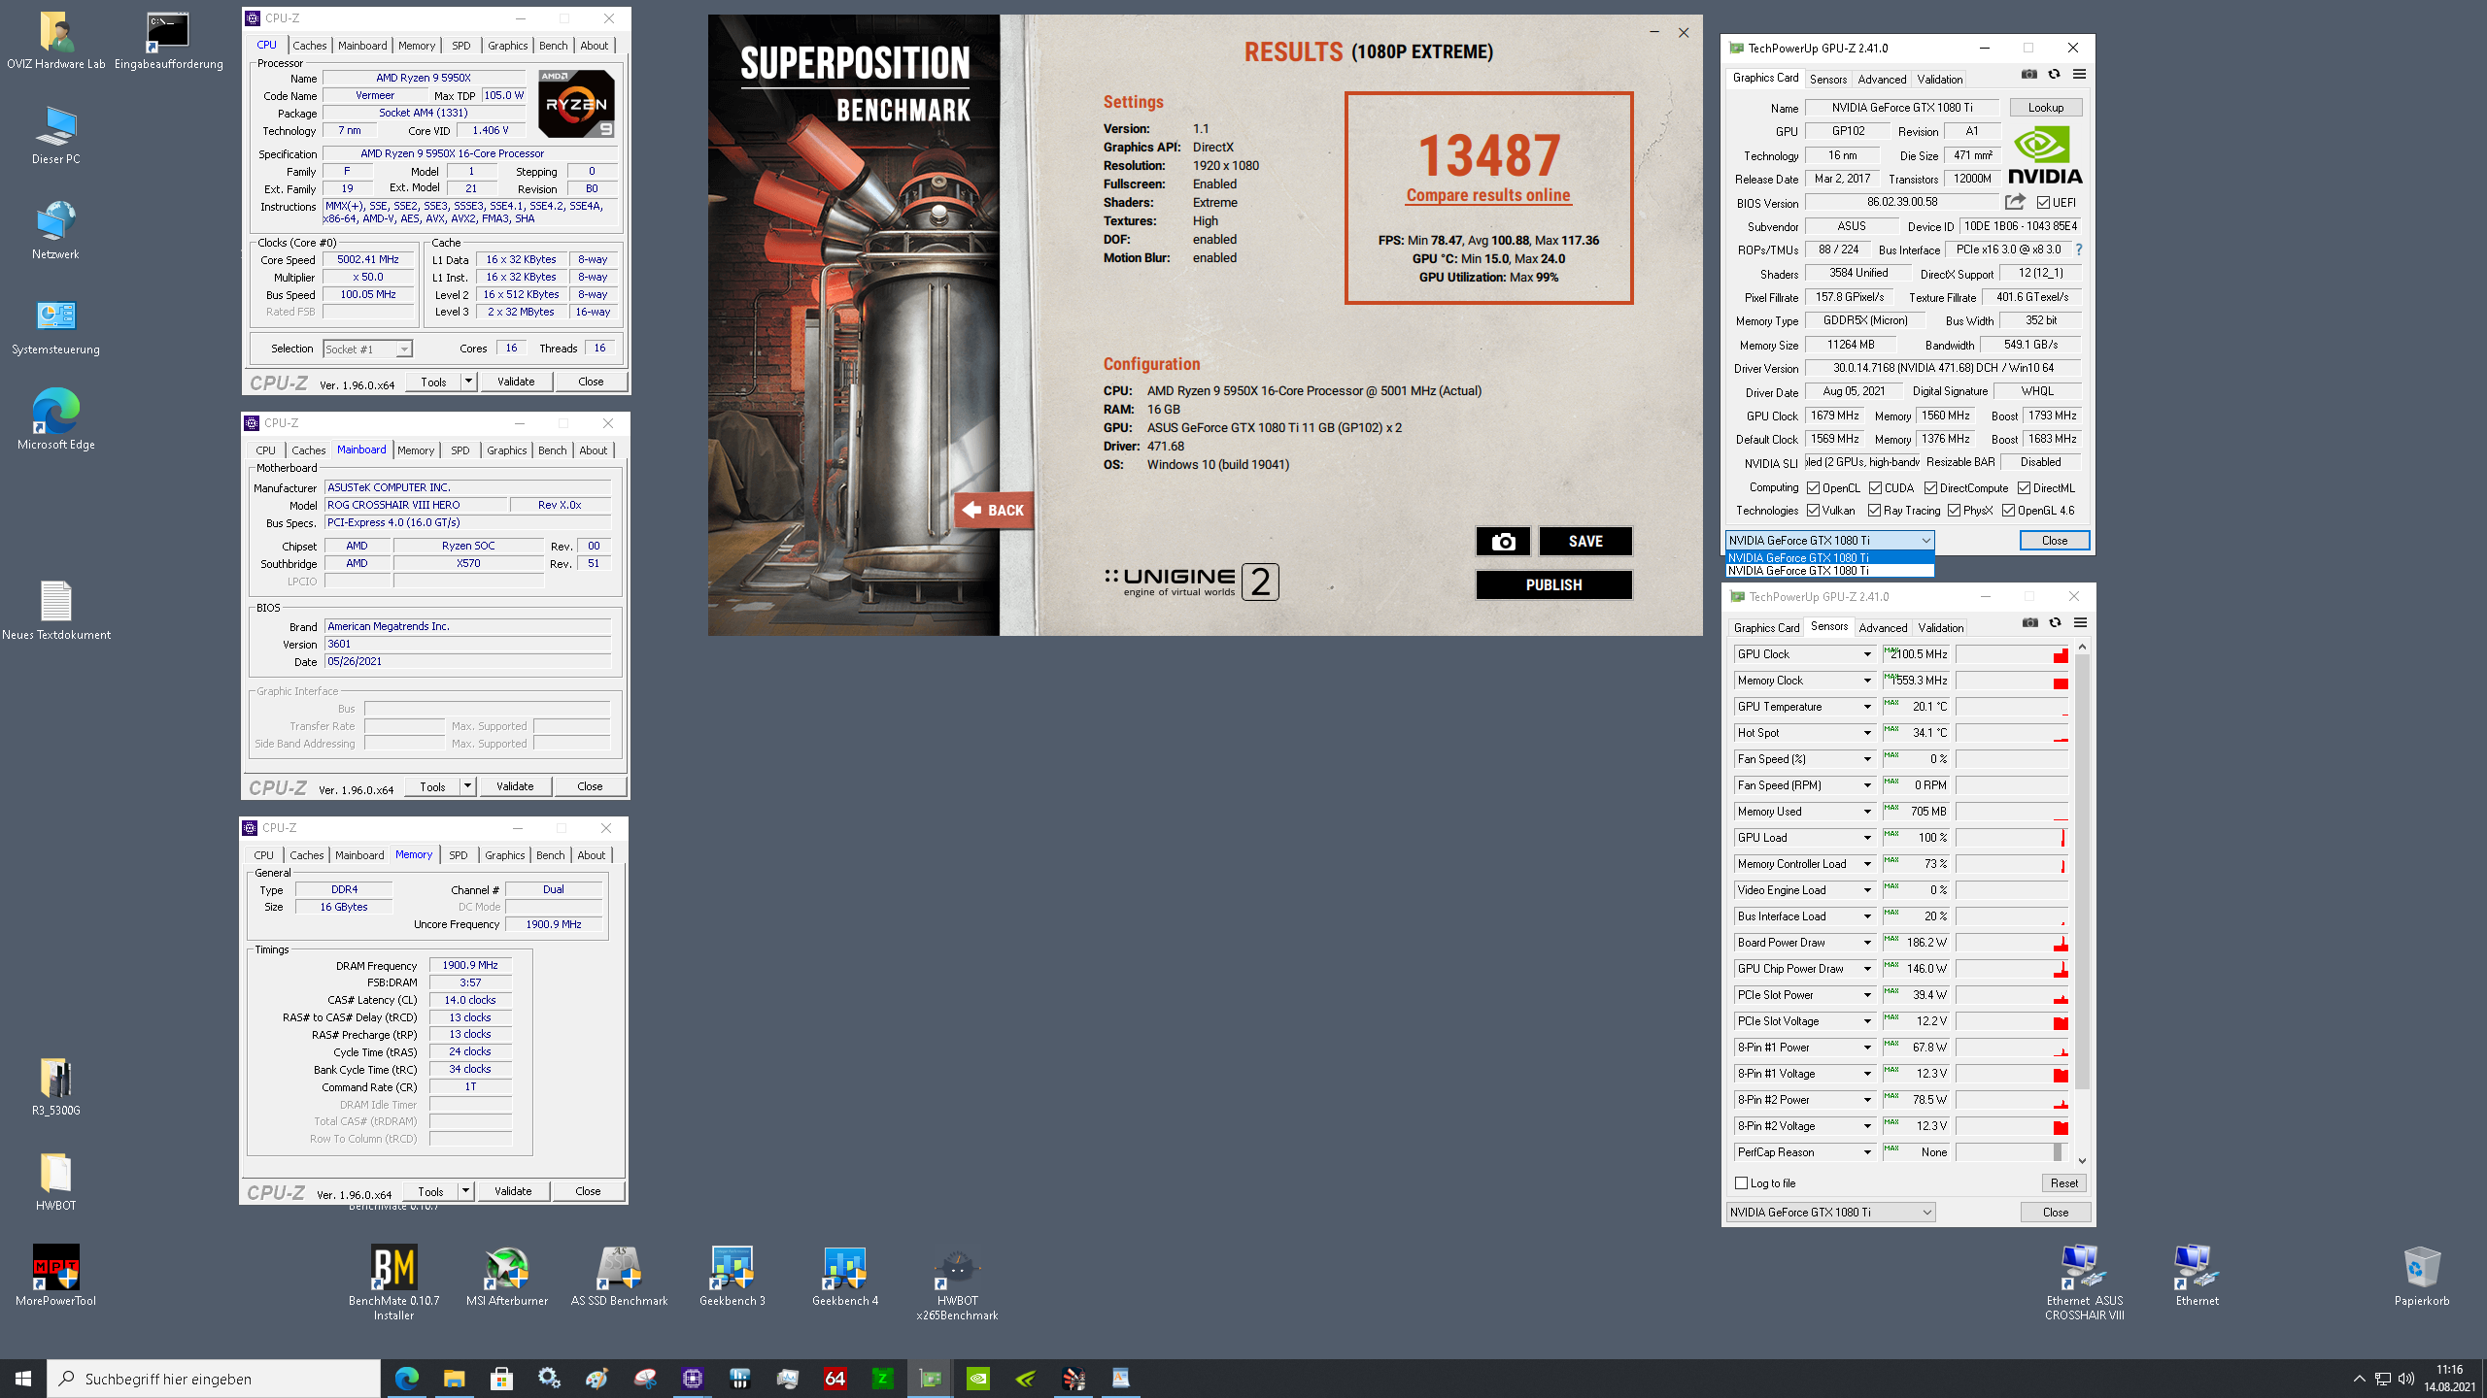Click the red 64 icon in the taskbar

tap(835, 1378)
